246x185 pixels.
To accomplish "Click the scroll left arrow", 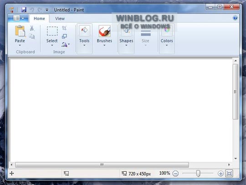I will [11, 165].
